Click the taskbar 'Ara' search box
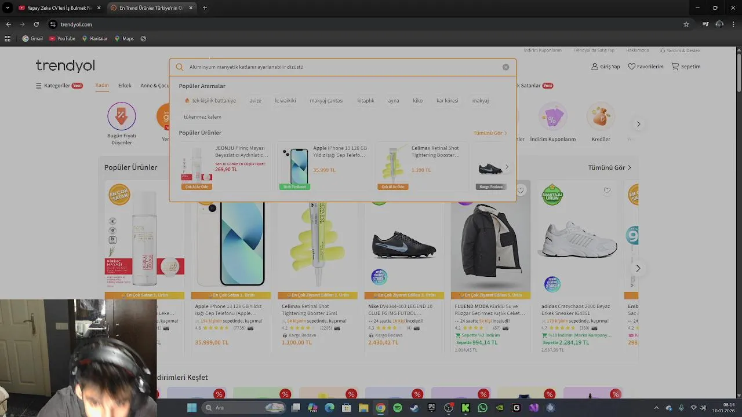742x417 pixels. pyautogui.click(x=242, y=408)
